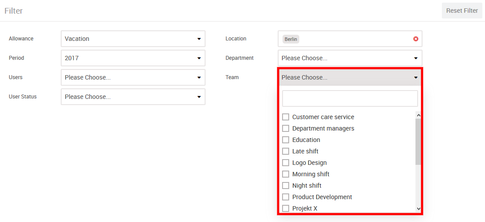Enable the Night shift checkbox
This screenshot has width=485, height=222.
click(286, 186)
